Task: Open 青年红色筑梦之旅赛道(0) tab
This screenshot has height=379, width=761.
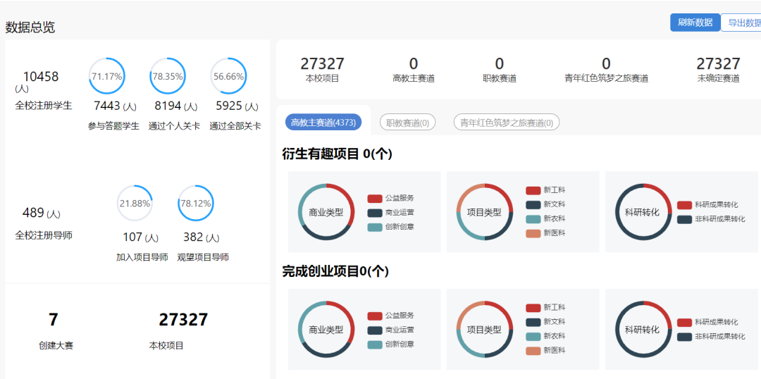Action: coord(506,123)
